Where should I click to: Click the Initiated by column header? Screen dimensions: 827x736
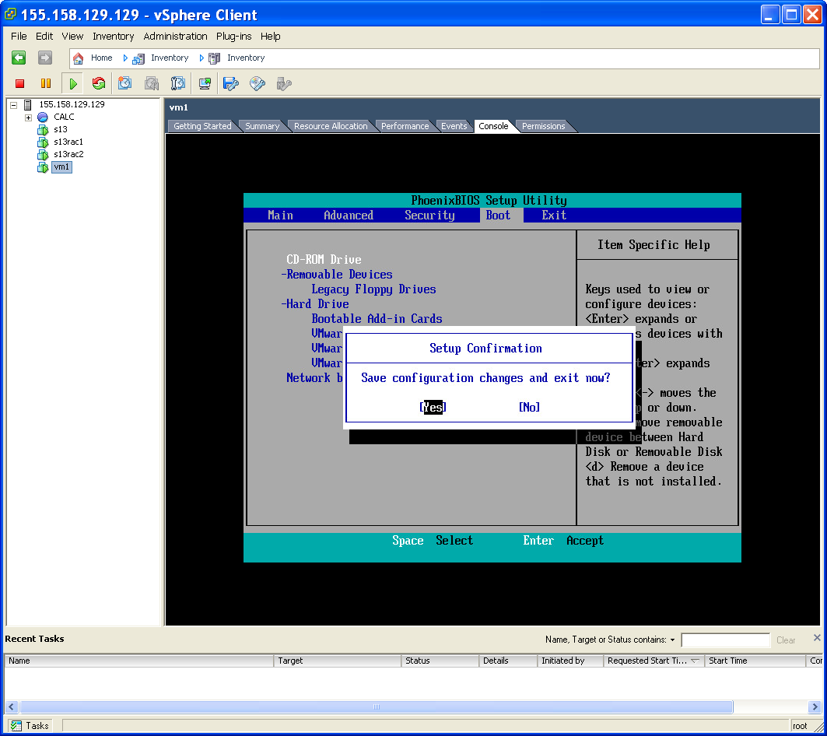click(x=570, y=661)
